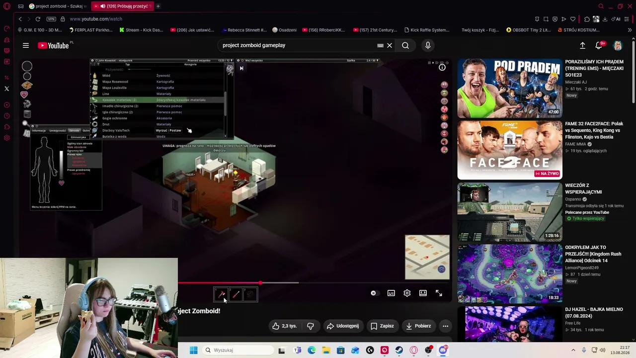Open the FAME 32 FACE2FACE live thumbnail
The image size is (636, 358).
510,150
